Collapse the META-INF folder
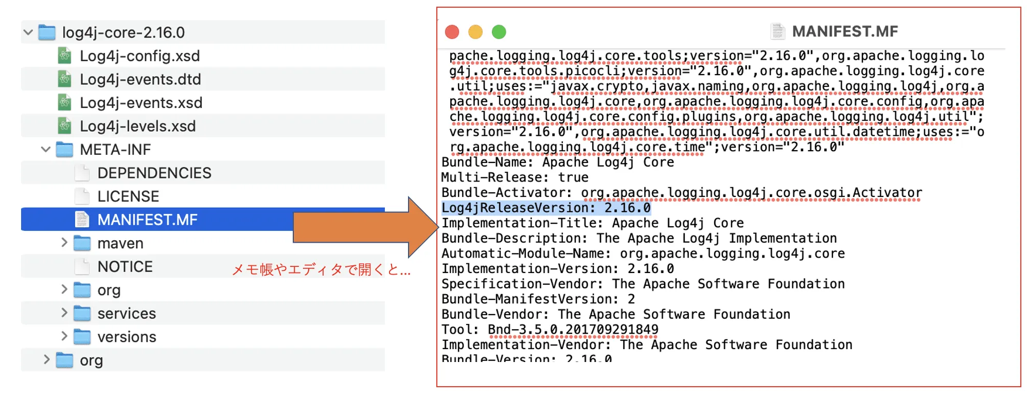 pos(46,150)
